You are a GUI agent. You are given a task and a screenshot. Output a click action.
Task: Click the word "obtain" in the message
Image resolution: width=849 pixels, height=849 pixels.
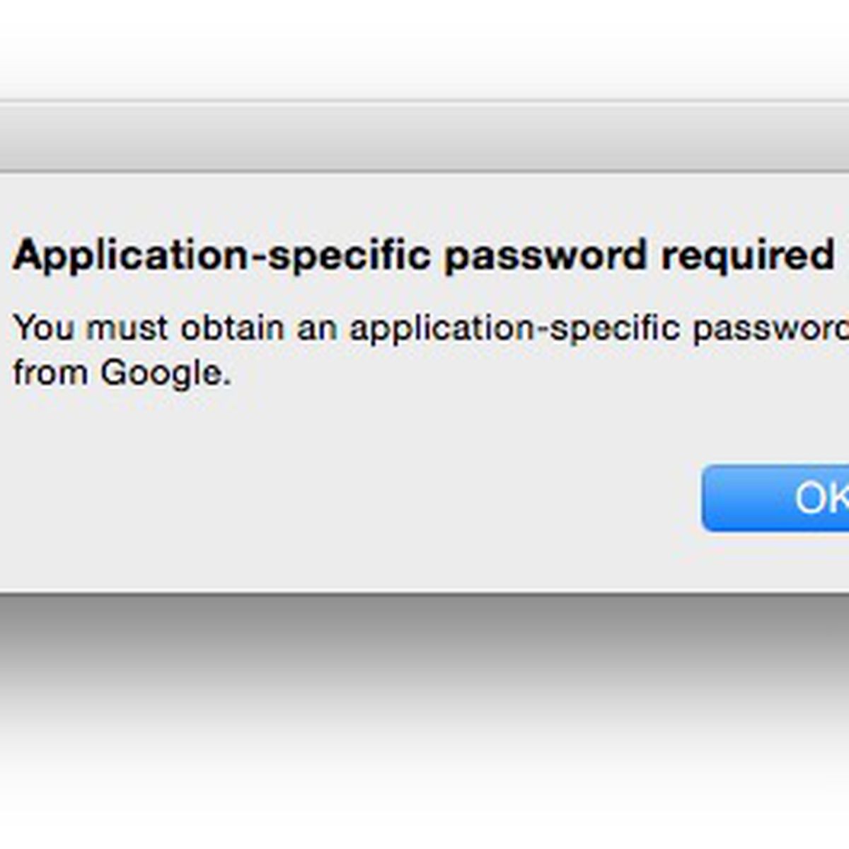tap(232, 328)
